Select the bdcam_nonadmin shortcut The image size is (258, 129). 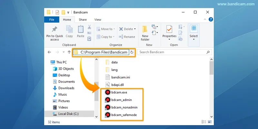[124, 107]
